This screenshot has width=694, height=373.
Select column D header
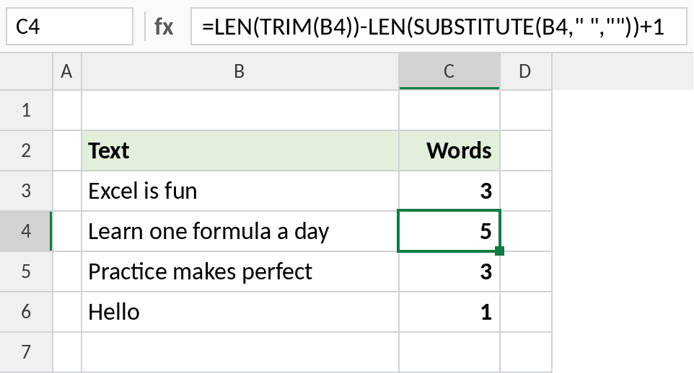[526, 71]
